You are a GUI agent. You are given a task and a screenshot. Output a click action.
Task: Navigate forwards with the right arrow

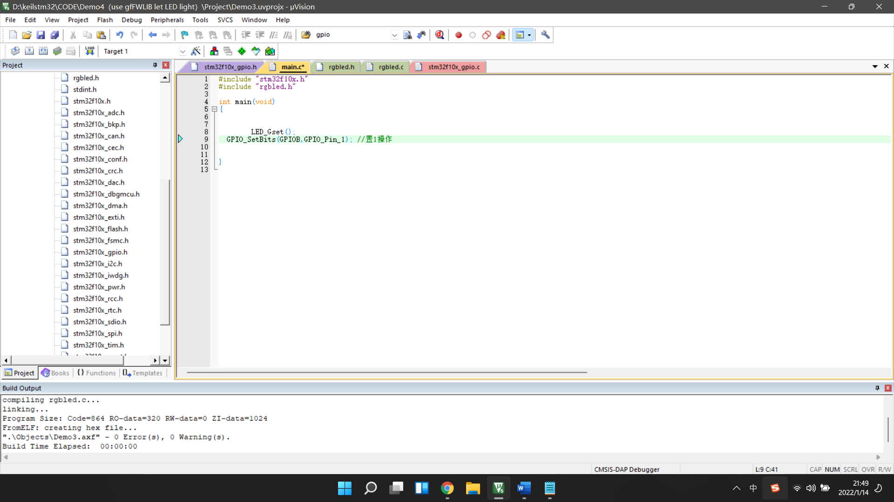166,35
